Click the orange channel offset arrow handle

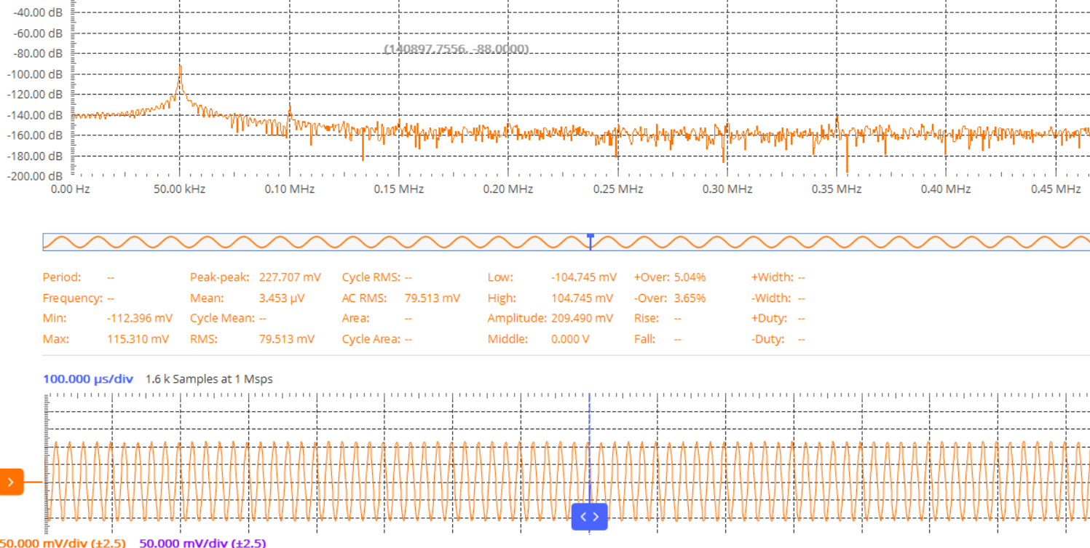pos(11,482)
